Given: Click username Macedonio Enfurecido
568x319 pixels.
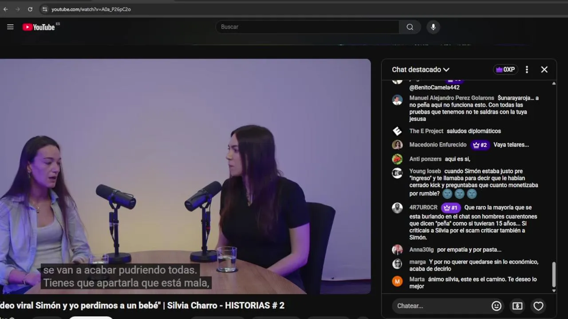Looking at the screenshot, I should [438, 145].
